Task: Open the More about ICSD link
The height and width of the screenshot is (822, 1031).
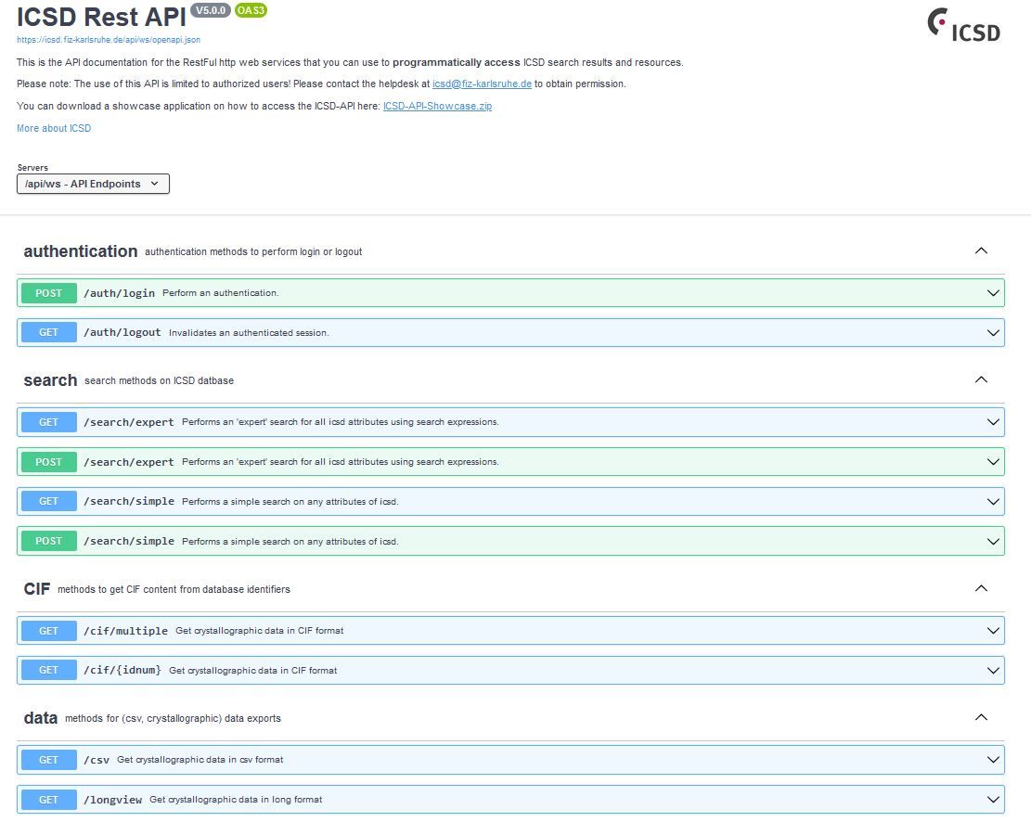Action: (x=54, y=128)
